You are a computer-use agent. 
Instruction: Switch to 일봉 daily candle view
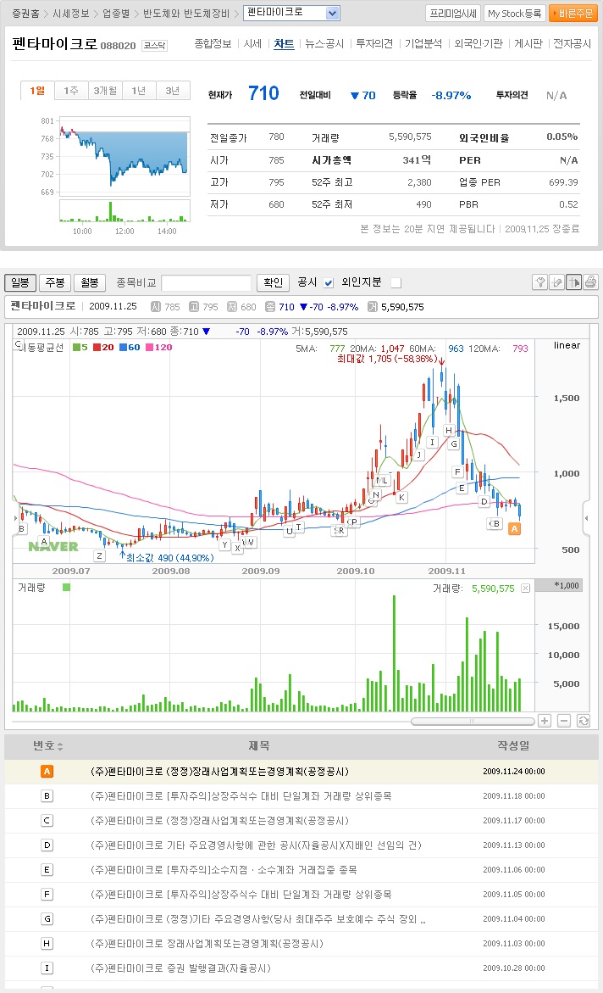point(20,282)
